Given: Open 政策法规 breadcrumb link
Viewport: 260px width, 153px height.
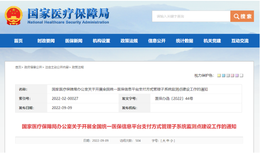Looking at the screenshot, I should click(x=78, y=67).
